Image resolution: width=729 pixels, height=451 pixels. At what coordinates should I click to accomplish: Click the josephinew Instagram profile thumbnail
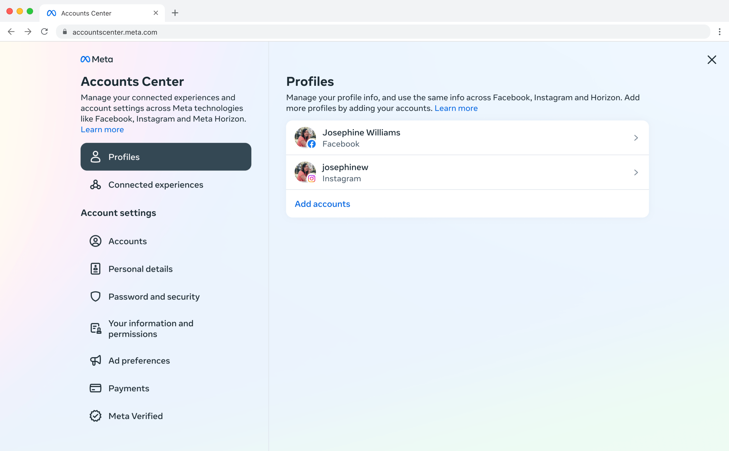tap(305, 172)
